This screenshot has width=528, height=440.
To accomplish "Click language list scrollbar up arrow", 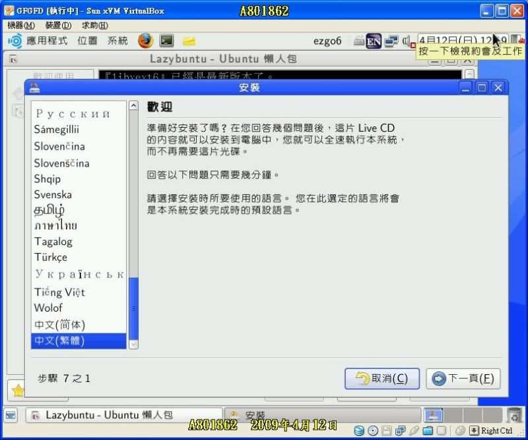I will click(134, 105).
